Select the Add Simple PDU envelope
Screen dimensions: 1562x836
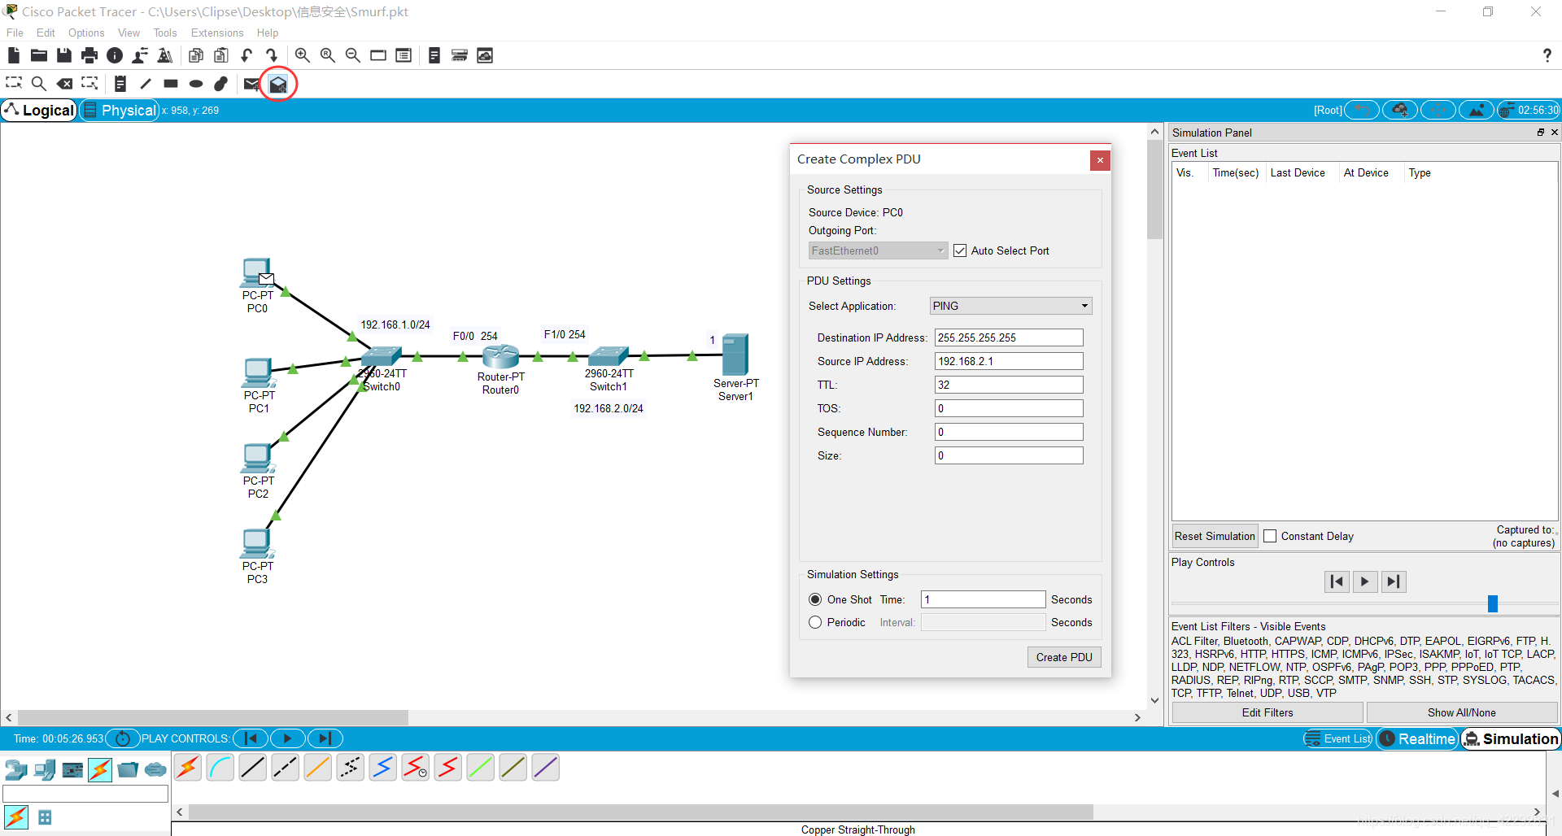click(x=251, y=83)
